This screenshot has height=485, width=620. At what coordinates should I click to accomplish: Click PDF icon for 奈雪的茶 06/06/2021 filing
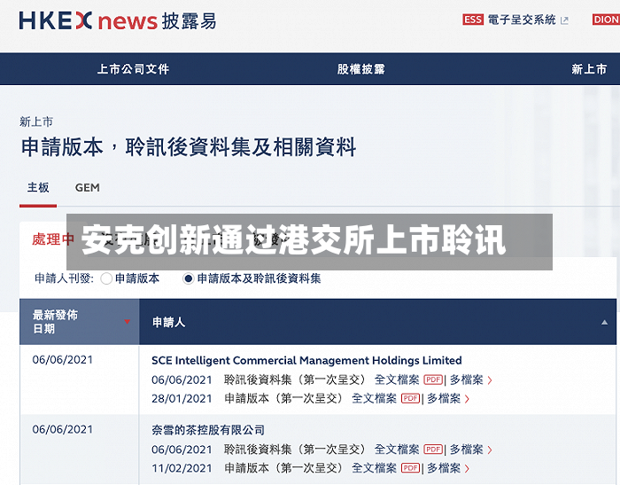click(433, 450)
